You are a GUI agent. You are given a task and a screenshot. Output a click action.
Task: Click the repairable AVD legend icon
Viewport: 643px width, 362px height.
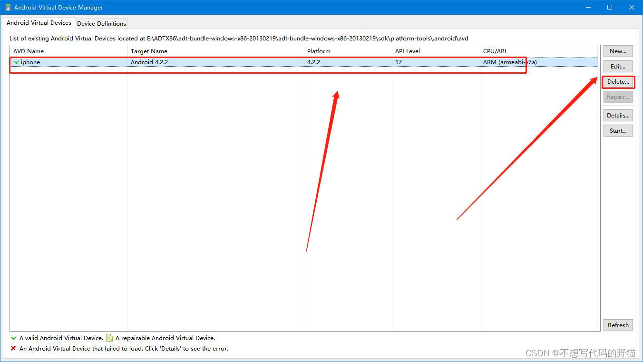(x=110, y=338)
